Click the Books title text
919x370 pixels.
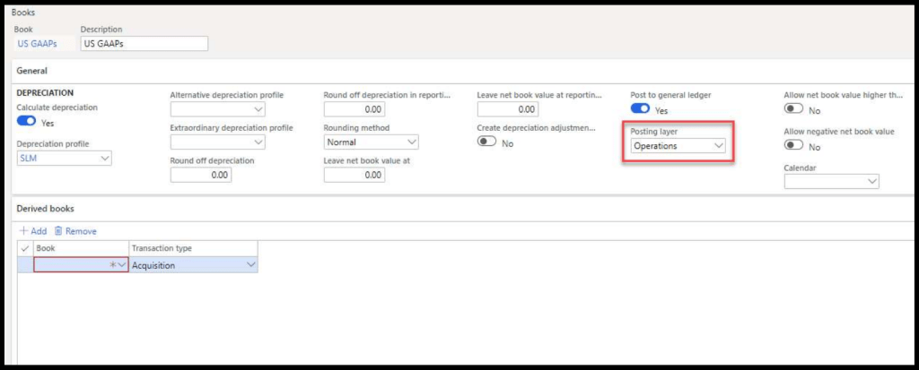[x=22, y=12]
